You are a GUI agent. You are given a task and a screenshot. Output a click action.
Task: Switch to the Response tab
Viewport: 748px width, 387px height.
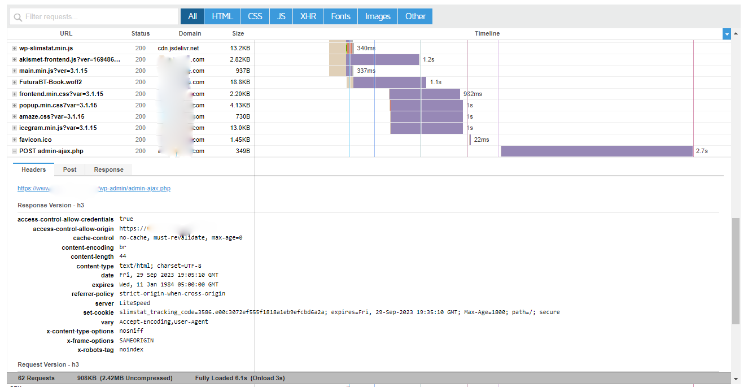[108, 169]
